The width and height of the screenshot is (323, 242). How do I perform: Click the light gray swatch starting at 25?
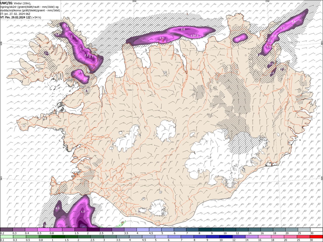304,230
